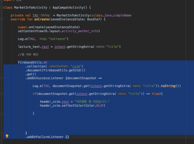The image size is (194, 144).
Task: Click activity_market_info layout reference
Action: pyautogui.click(x=80, y=31)
